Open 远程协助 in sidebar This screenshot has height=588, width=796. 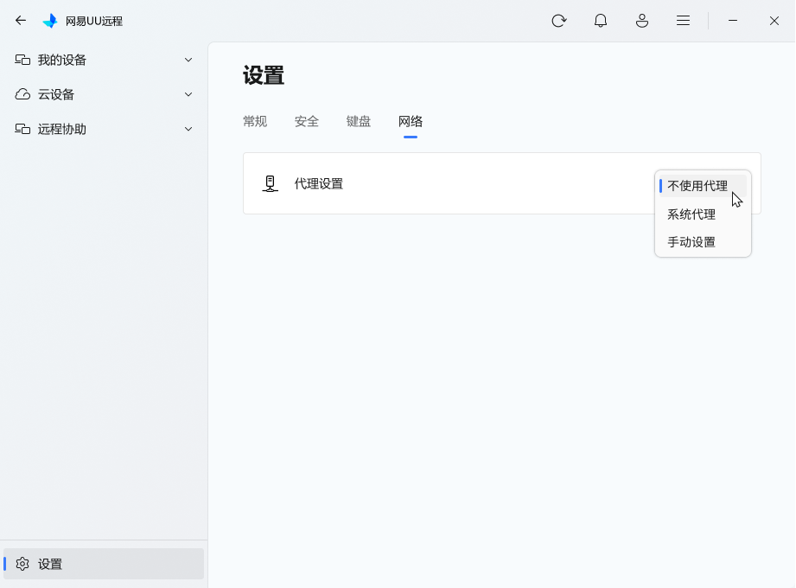[104, 129]
